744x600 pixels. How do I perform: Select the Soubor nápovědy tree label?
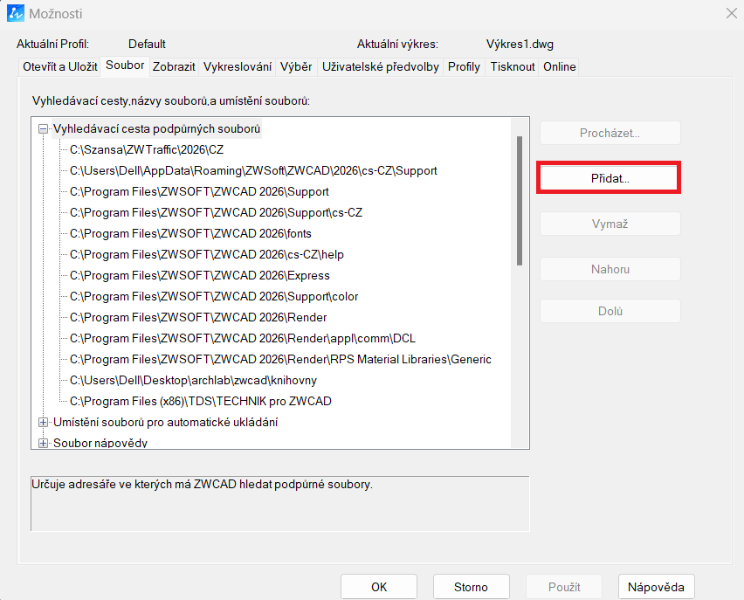[x=100, y=443]
